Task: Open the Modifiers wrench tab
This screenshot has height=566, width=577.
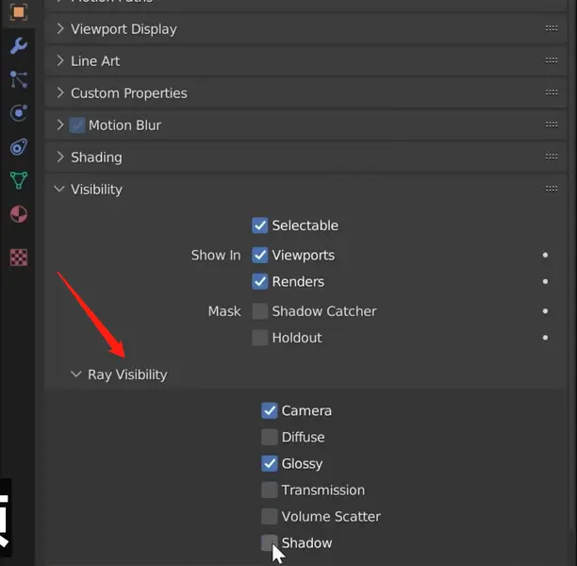Action: [19, 45]
